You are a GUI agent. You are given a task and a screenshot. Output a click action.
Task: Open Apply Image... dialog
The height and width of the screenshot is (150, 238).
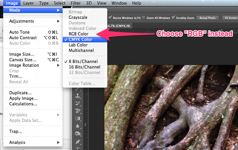pos(33,98)
